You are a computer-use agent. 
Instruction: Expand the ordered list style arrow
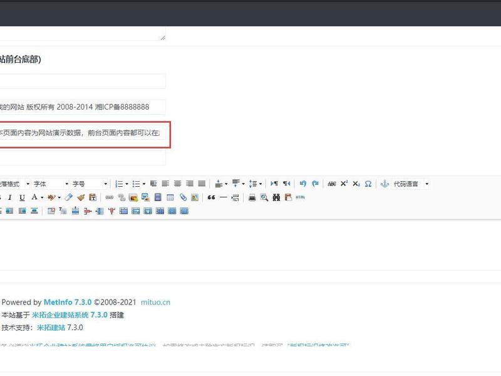pyautogui.click(x=127, y=184)
